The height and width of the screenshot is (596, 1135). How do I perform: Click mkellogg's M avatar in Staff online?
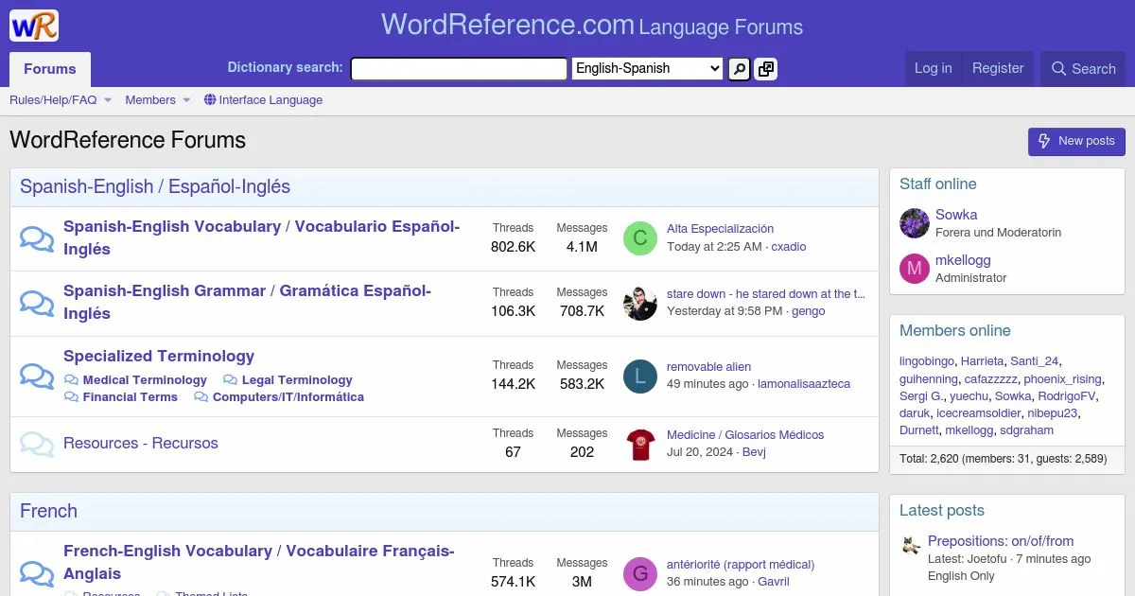click(x=915, y=269)
